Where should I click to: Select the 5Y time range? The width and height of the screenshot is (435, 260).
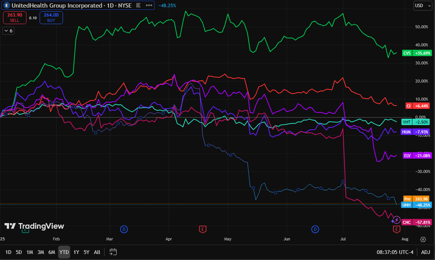point(86,252)
